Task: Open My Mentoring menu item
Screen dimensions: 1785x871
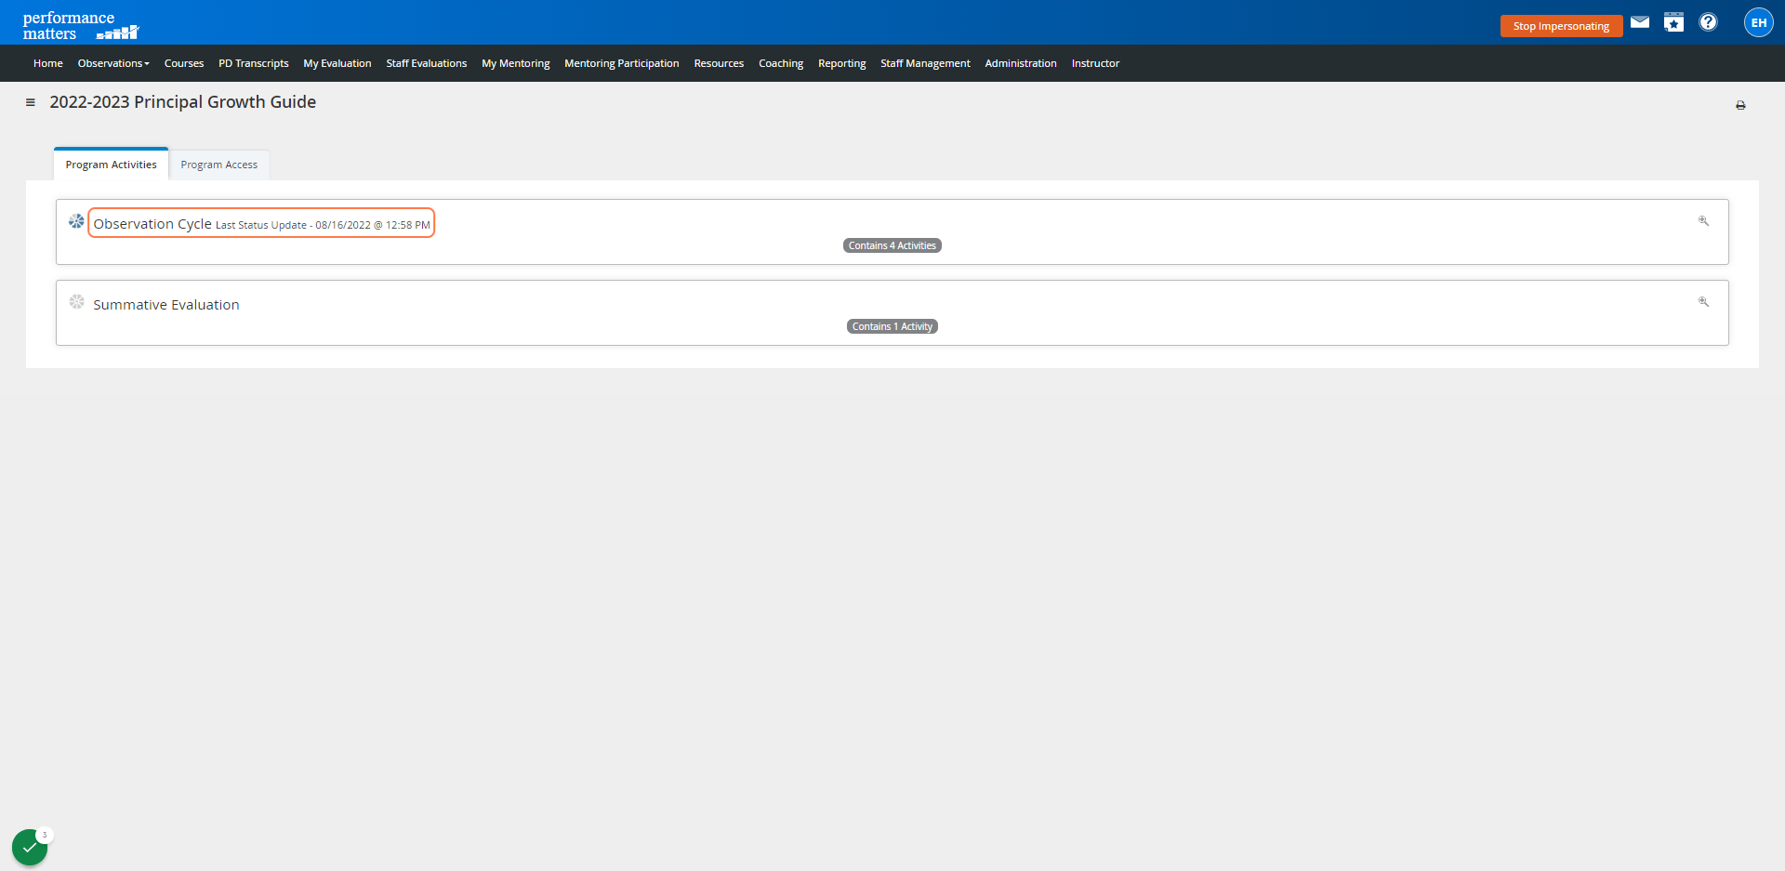Action: pos(516,63)
